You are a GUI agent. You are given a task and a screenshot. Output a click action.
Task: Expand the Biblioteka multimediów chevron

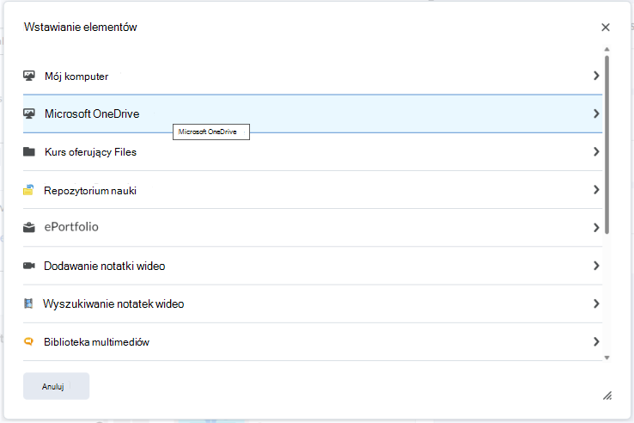[596, 342]
